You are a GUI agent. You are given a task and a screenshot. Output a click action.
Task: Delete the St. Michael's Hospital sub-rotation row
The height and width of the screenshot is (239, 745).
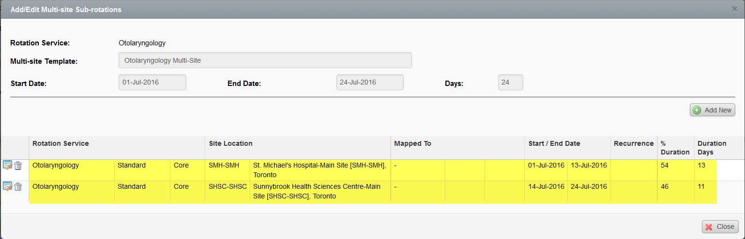pyautogui.click(x=18, y=166)
